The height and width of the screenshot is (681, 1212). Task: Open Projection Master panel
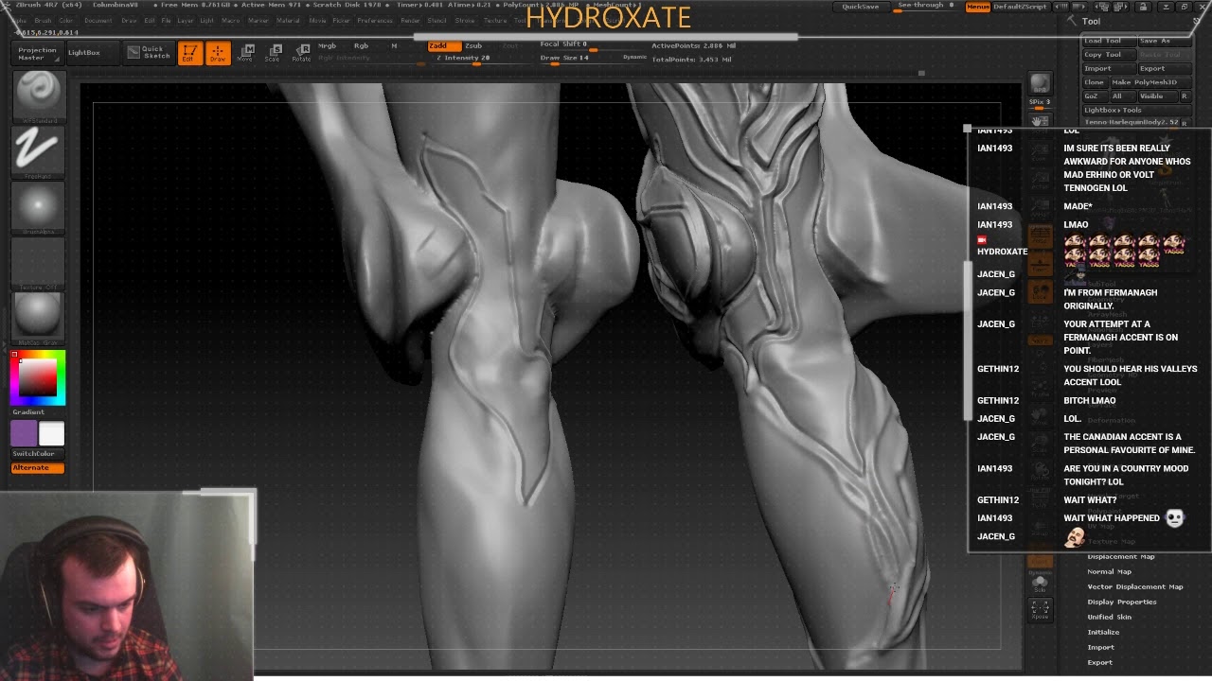(x=38, y=53)
